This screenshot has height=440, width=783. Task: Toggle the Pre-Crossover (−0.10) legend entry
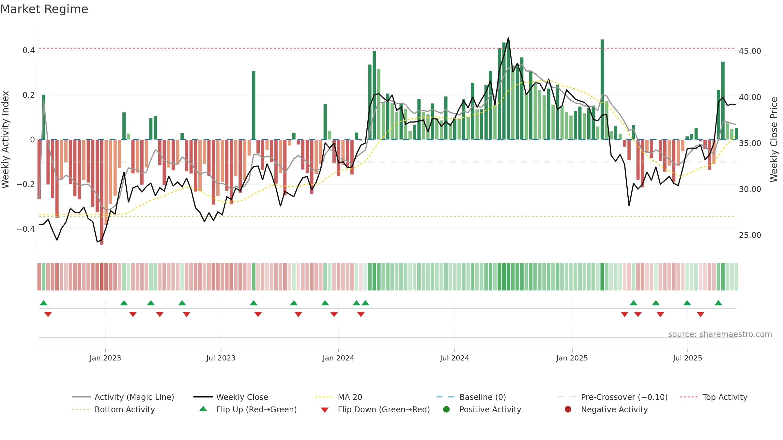tap(613, 397)
